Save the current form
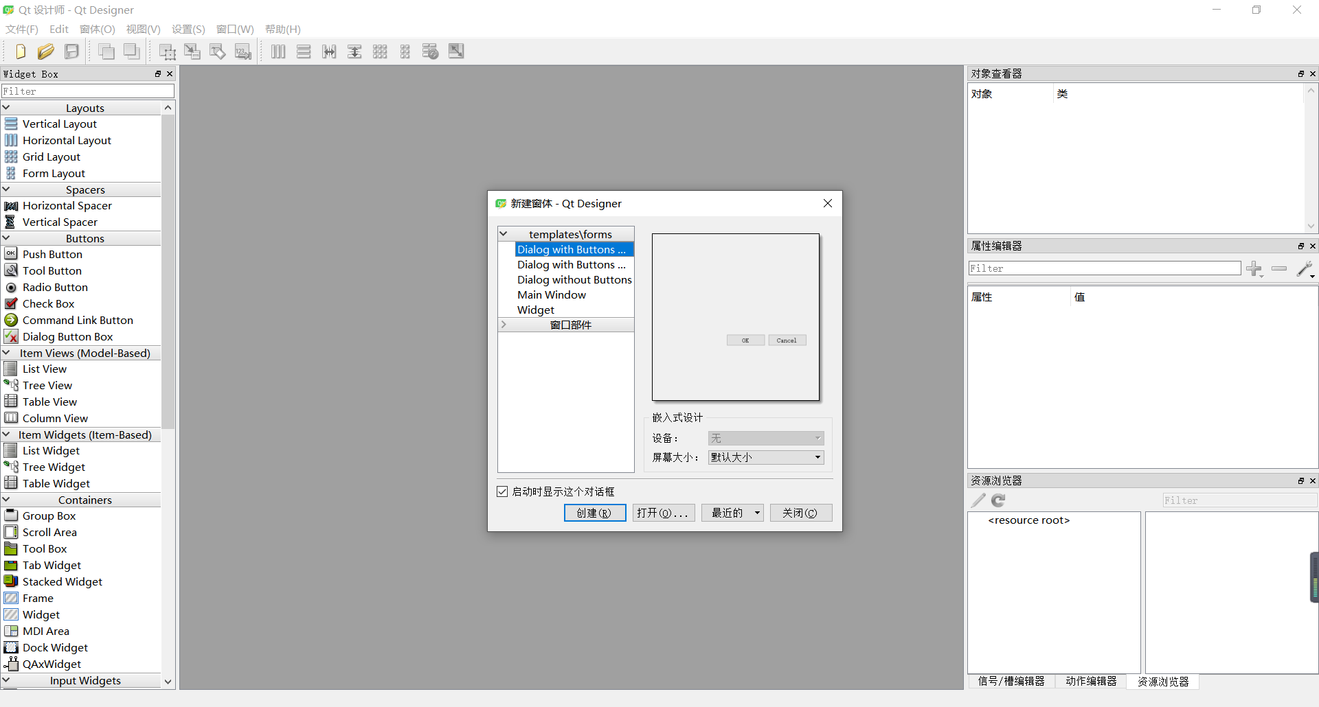 click(71, 51)
